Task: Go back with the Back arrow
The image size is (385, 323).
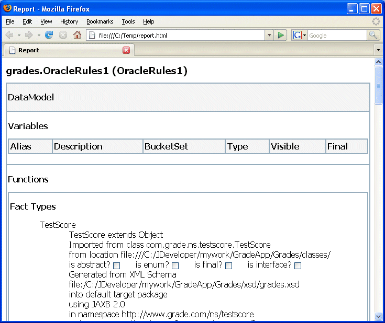Action: pos(9,35)
